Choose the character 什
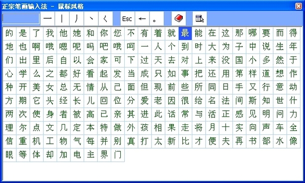Screen dimensions: 305x183 293,101
